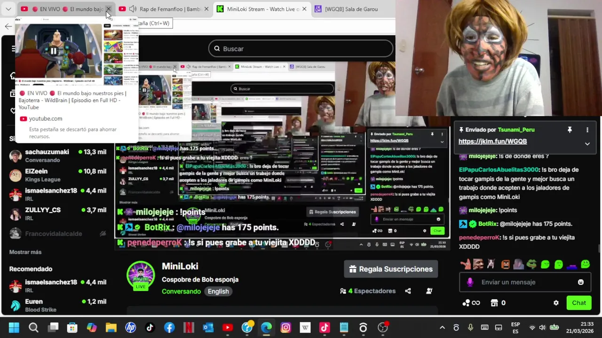The image size is (602, 338).
Task: Open Microsoft Store from taskbar
Action: 72,328
